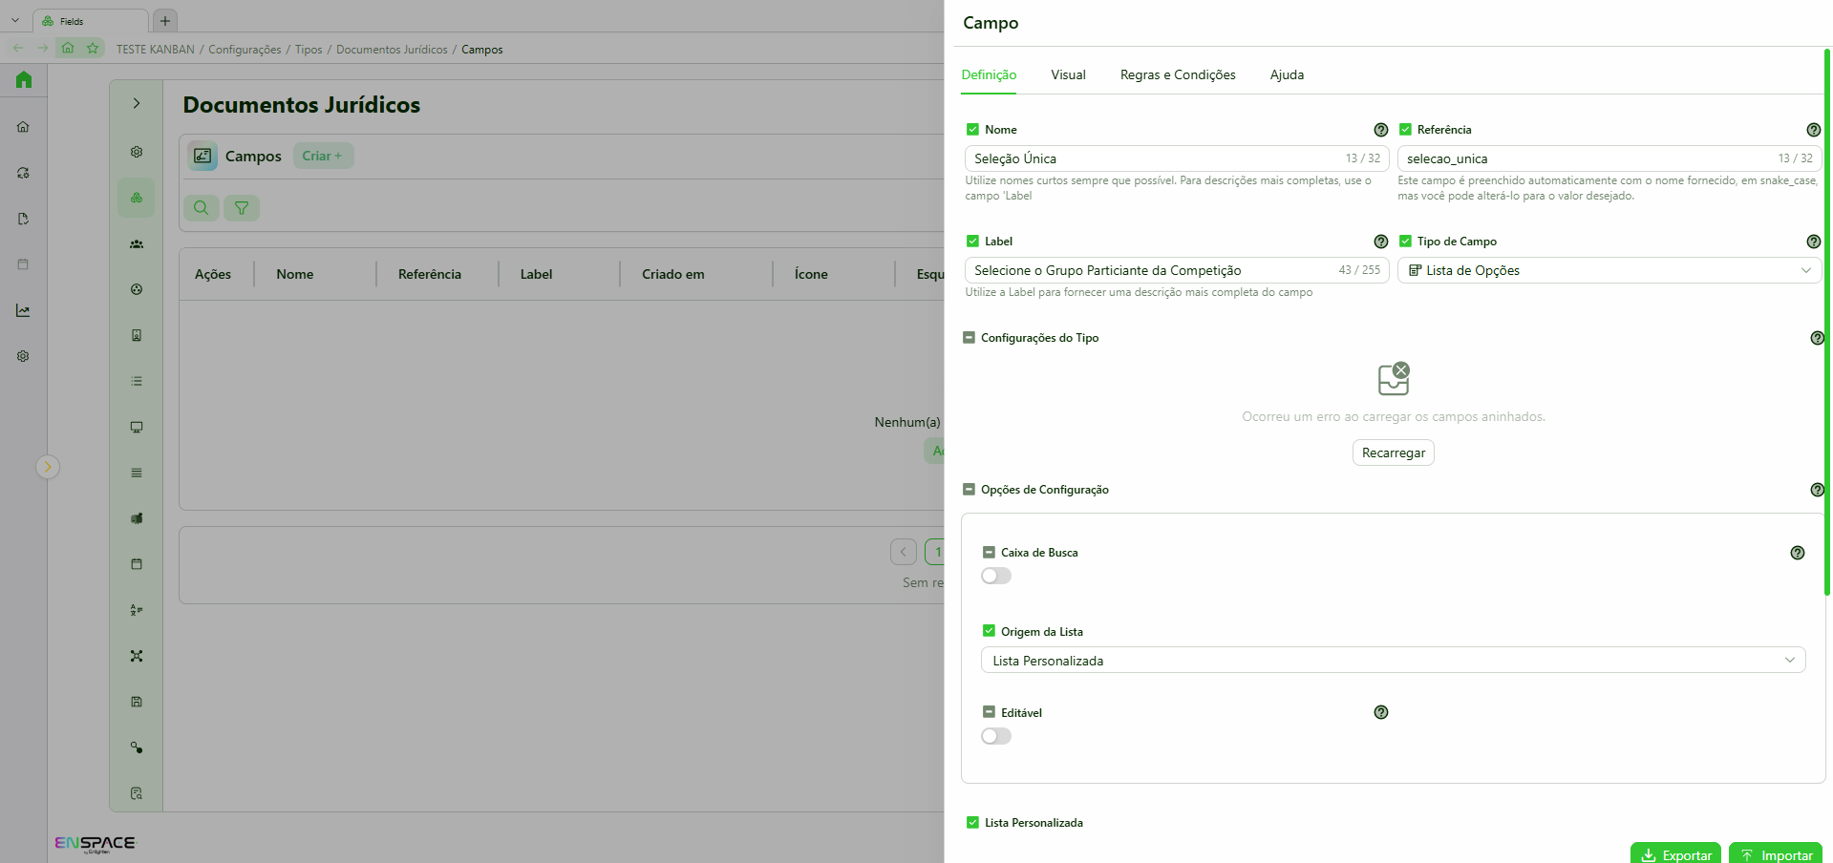Open the document search icon in the green sidebar
This screenshot has width=1833, height=863.
[137, 793]
